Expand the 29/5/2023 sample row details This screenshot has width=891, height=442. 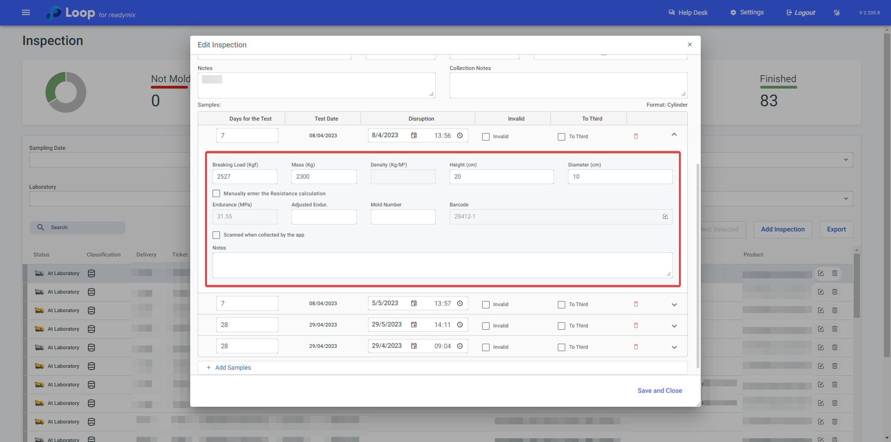coord(674,326)
